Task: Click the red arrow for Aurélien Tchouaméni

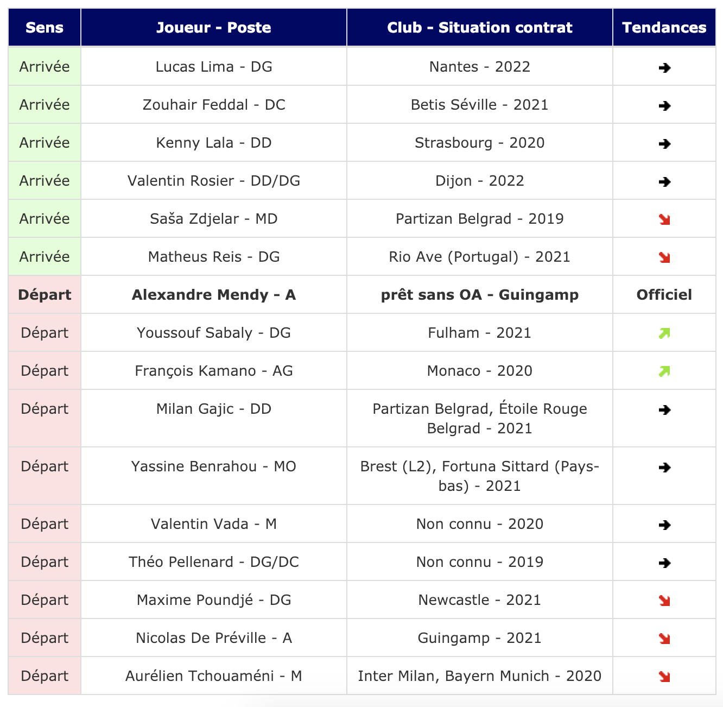Action: (664, 677)
